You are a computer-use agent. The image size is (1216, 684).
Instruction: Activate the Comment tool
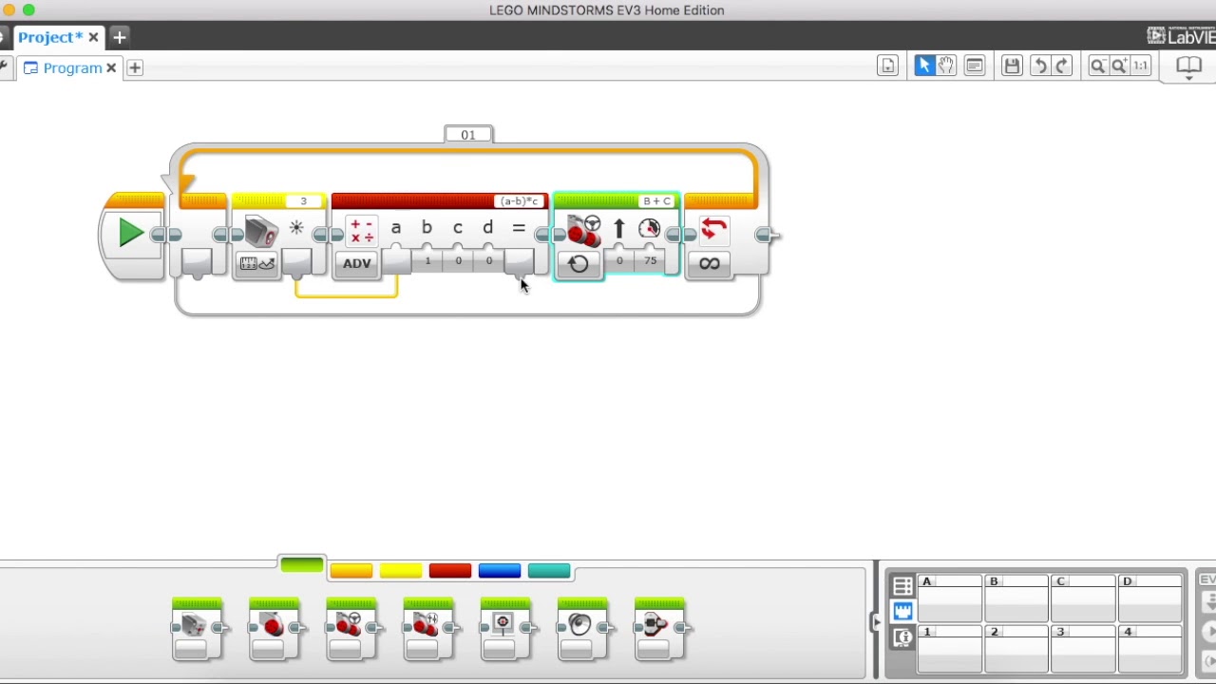tap(975, 66)
